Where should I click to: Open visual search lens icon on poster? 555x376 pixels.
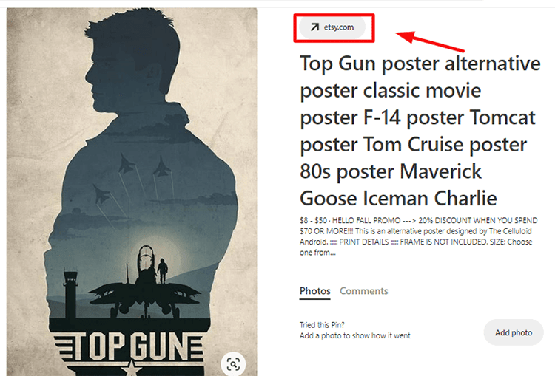click(x=233, y=364)
